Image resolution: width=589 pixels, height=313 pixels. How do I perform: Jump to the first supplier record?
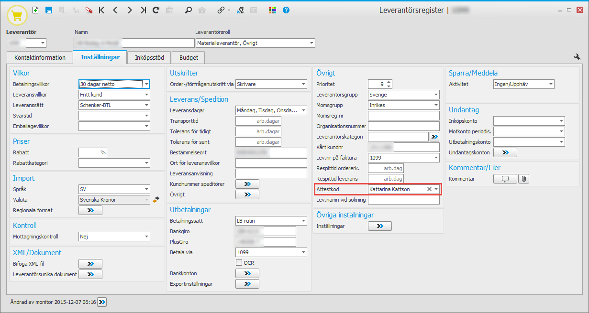click(x=101, y=10)
